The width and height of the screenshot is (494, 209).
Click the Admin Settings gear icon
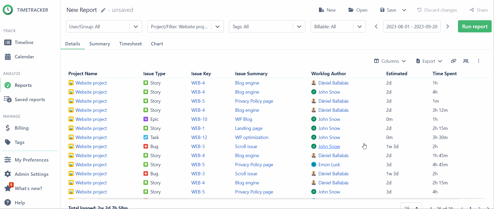(x=8, y=174)
